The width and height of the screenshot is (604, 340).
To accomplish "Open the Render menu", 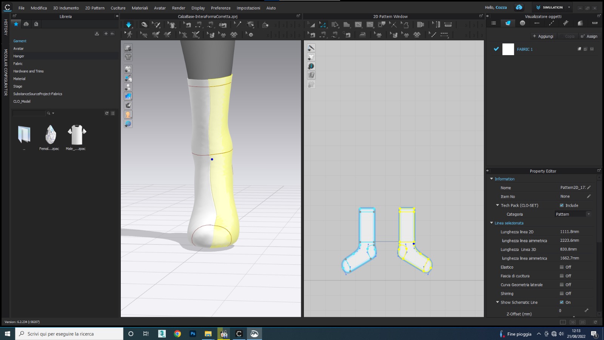I will pyautogui.click(x=179, y=8).
